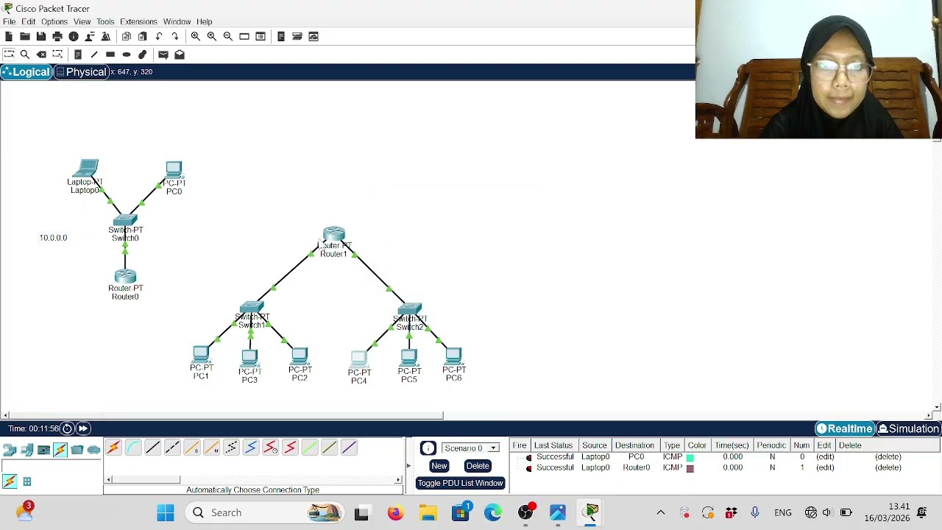This screenshot has width=942, height=530.
Task: Open the Extensions menu
Action: [x=138, y=21]
